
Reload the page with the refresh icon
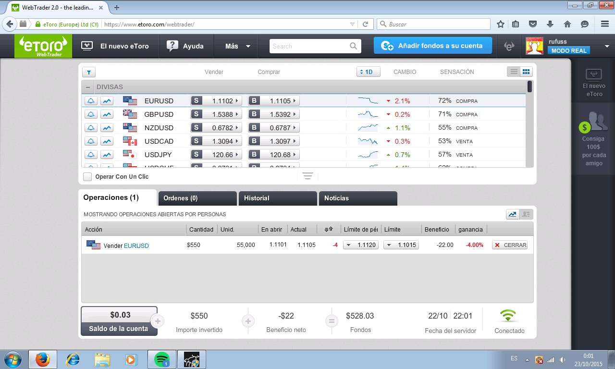pos(365,24)
